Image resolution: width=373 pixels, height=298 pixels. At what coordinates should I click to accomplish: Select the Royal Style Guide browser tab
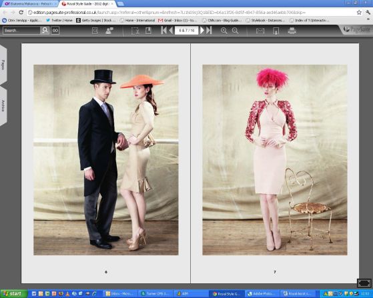[87, 4]
